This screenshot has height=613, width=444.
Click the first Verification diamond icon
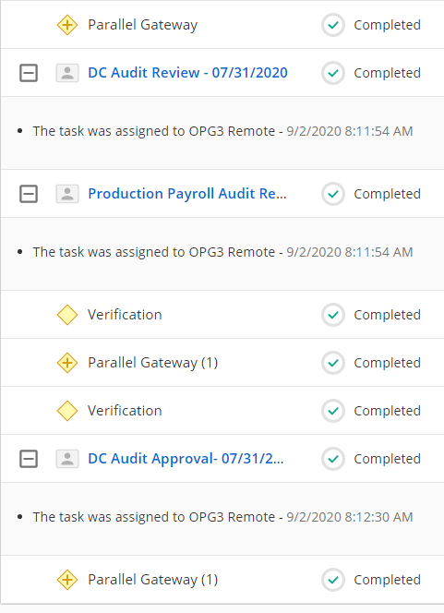point(67,315)
